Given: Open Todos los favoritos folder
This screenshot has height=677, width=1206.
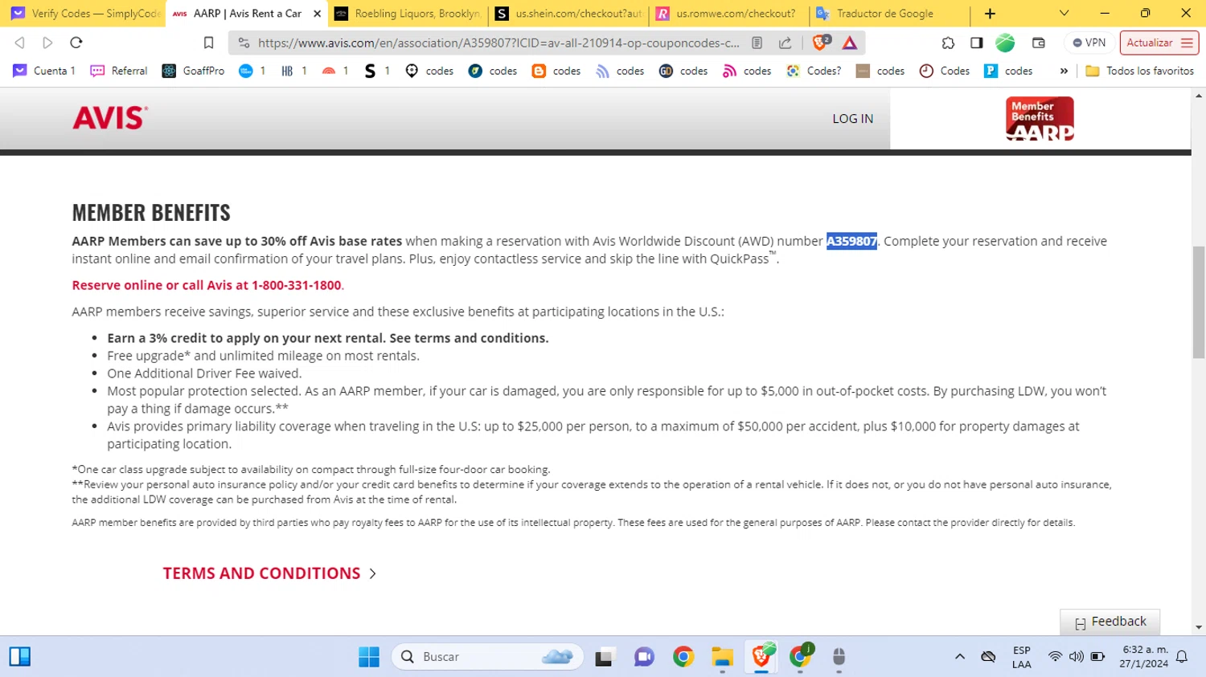Looking at the screenshot, I should pos(1140,71).
